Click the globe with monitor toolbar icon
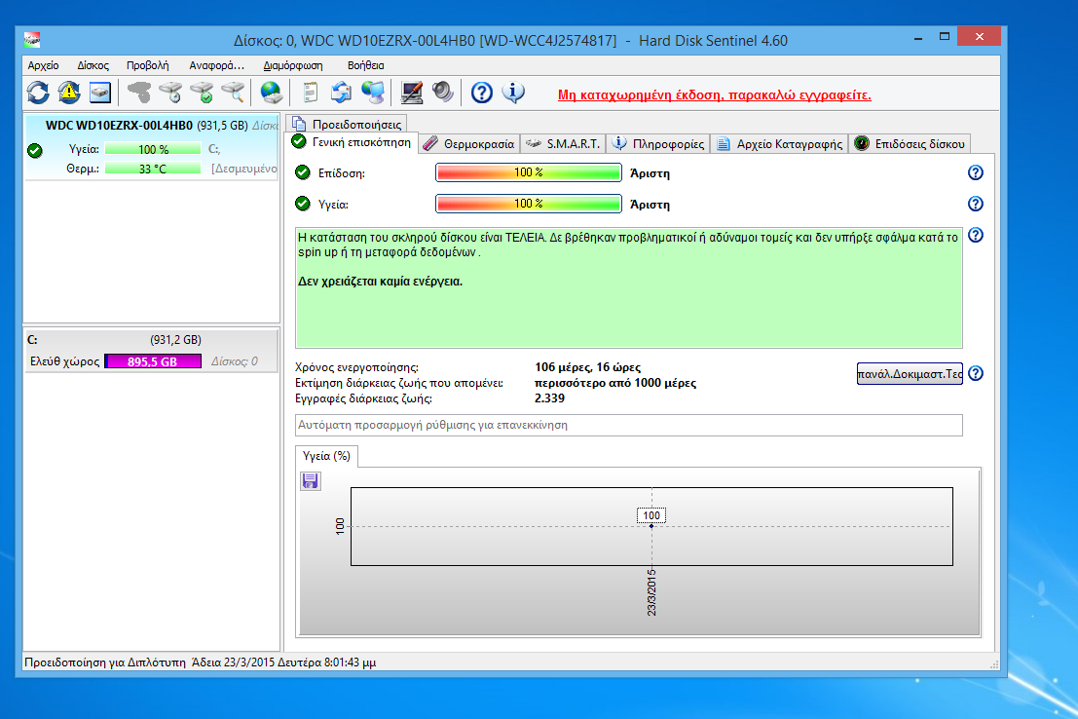 373,93
